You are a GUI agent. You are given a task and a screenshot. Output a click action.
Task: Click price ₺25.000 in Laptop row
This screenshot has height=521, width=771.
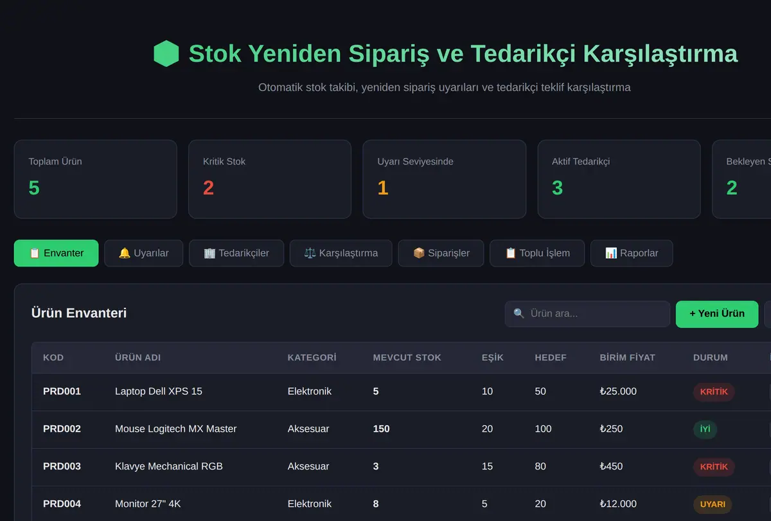[618, 391]
